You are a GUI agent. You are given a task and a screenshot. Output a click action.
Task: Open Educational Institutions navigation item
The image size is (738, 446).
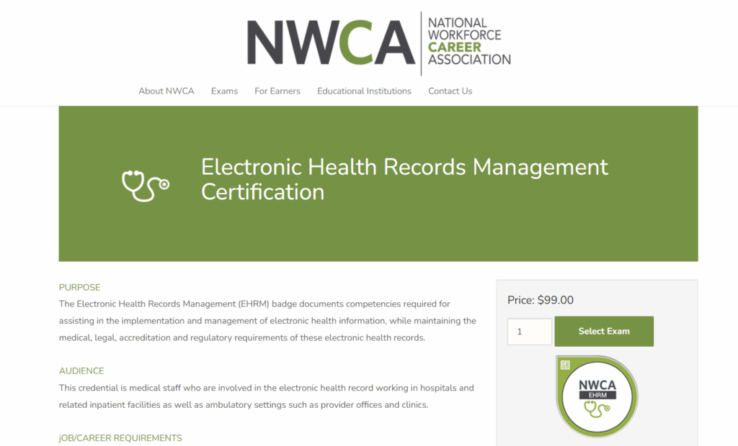point(364,91)
